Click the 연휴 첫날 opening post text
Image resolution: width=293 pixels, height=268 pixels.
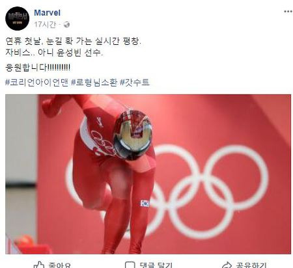pyautogui.click(x=73, y=41)
